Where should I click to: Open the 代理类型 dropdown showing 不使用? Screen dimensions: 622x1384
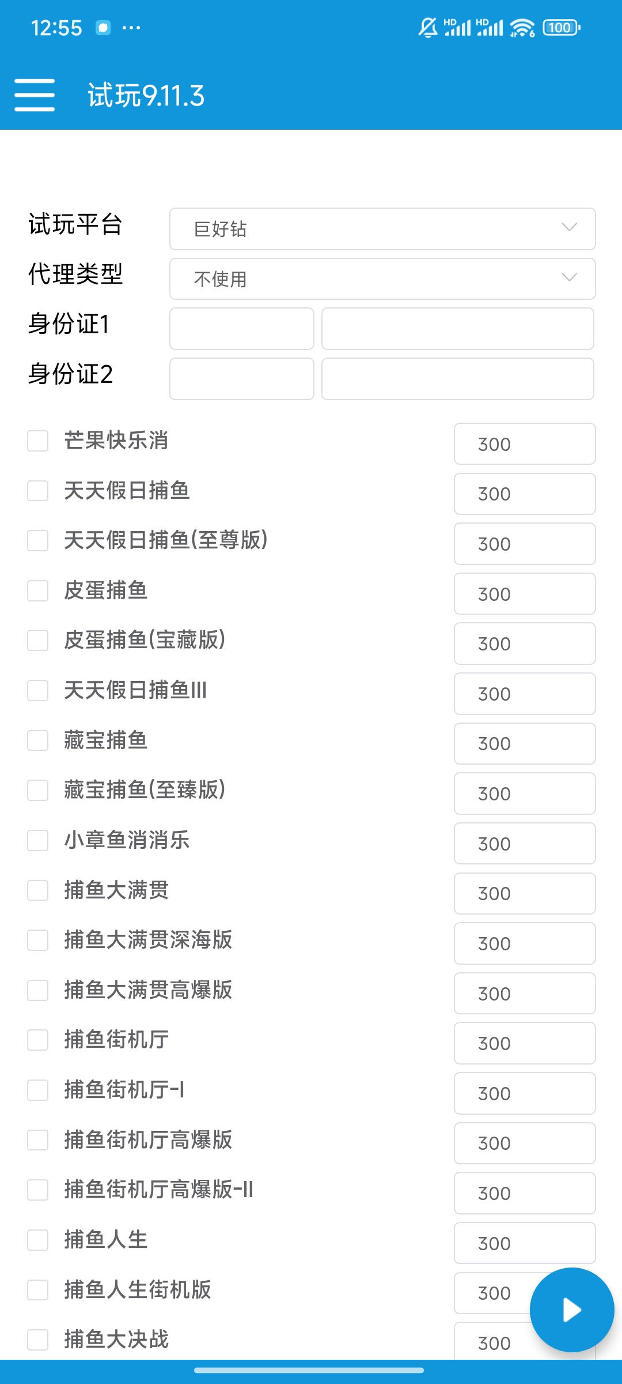382,279
